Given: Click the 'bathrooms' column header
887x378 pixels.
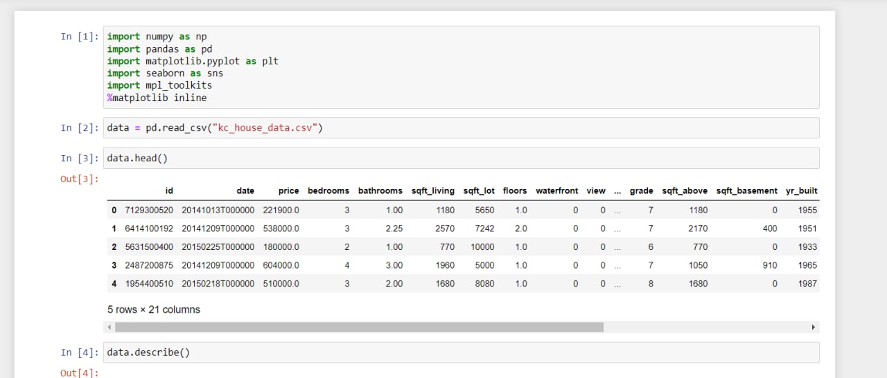Looking at the screenshot, I should 380,190.
